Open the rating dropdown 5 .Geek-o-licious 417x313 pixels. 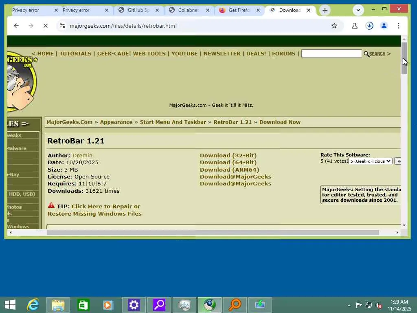tap(370, 161)
